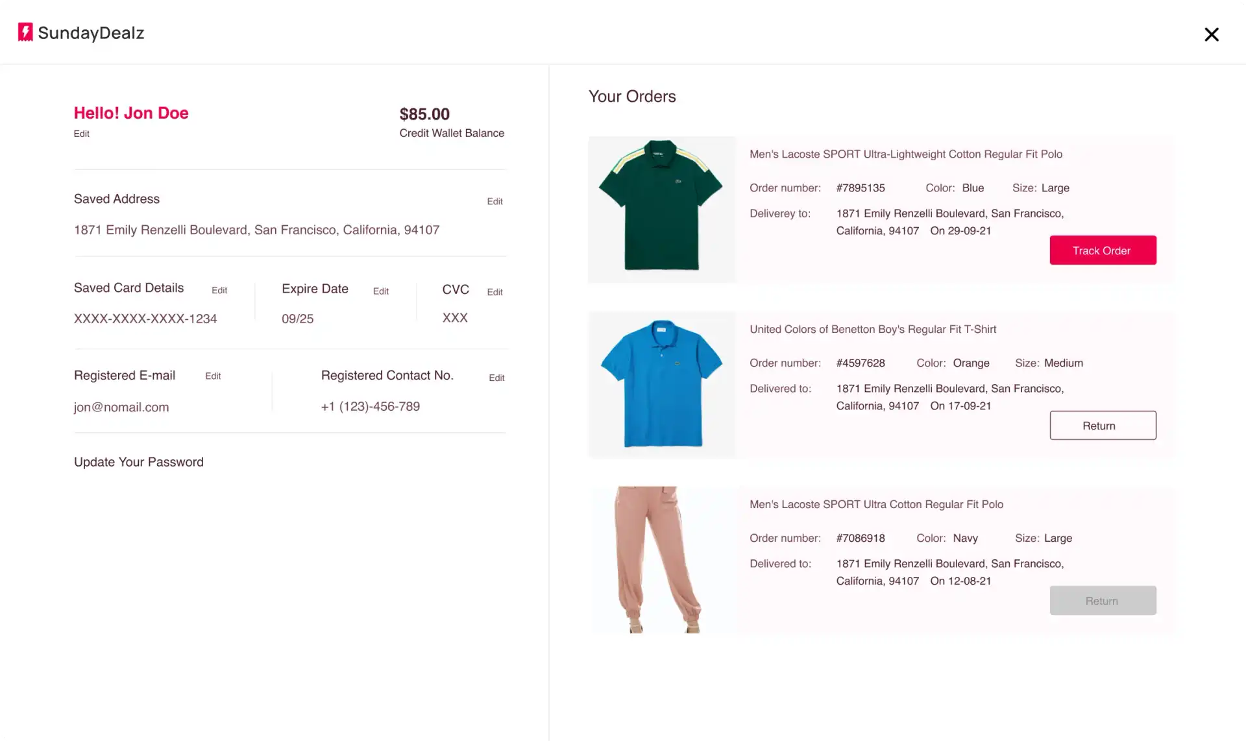The height and width of the screenshot is (741, 1246).
Task: Click the Edit link next to Jon Doe
Action: click(82, 133)
